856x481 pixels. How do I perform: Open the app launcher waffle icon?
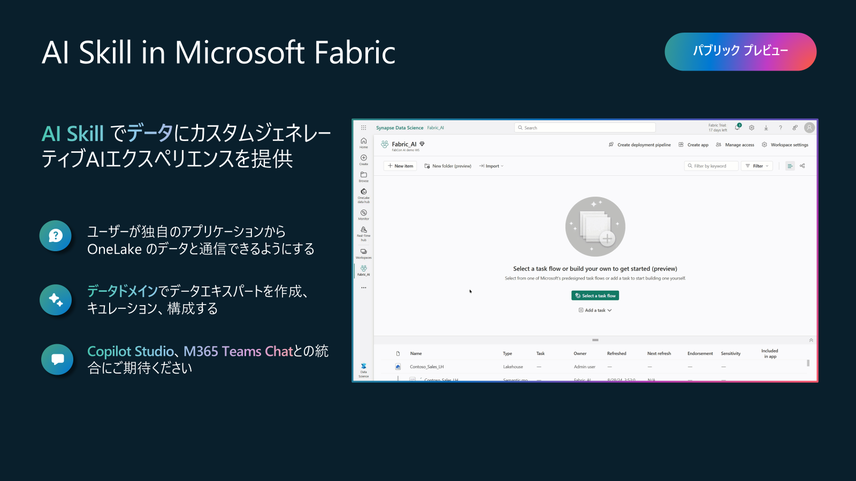point(364,128)
